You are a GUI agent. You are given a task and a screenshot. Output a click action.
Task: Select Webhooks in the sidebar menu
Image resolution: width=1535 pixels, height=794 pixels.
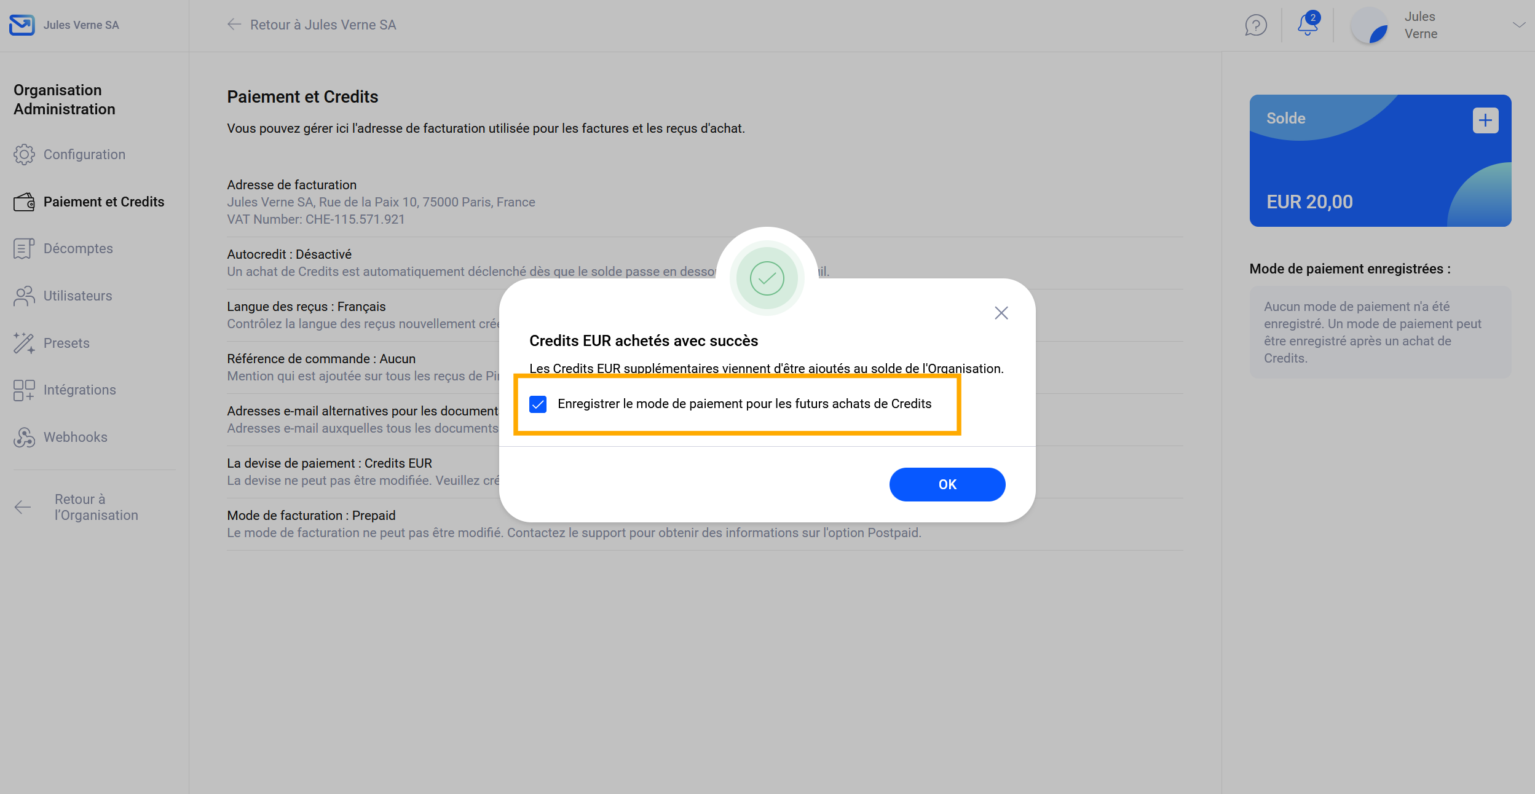pos(75,437)
